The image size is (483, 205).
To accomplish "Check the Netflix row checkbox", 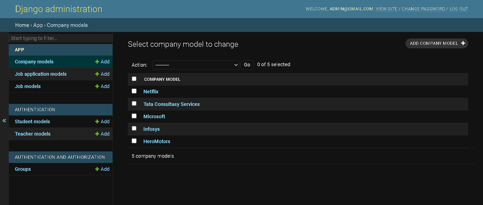I will [x=134, y=91].
